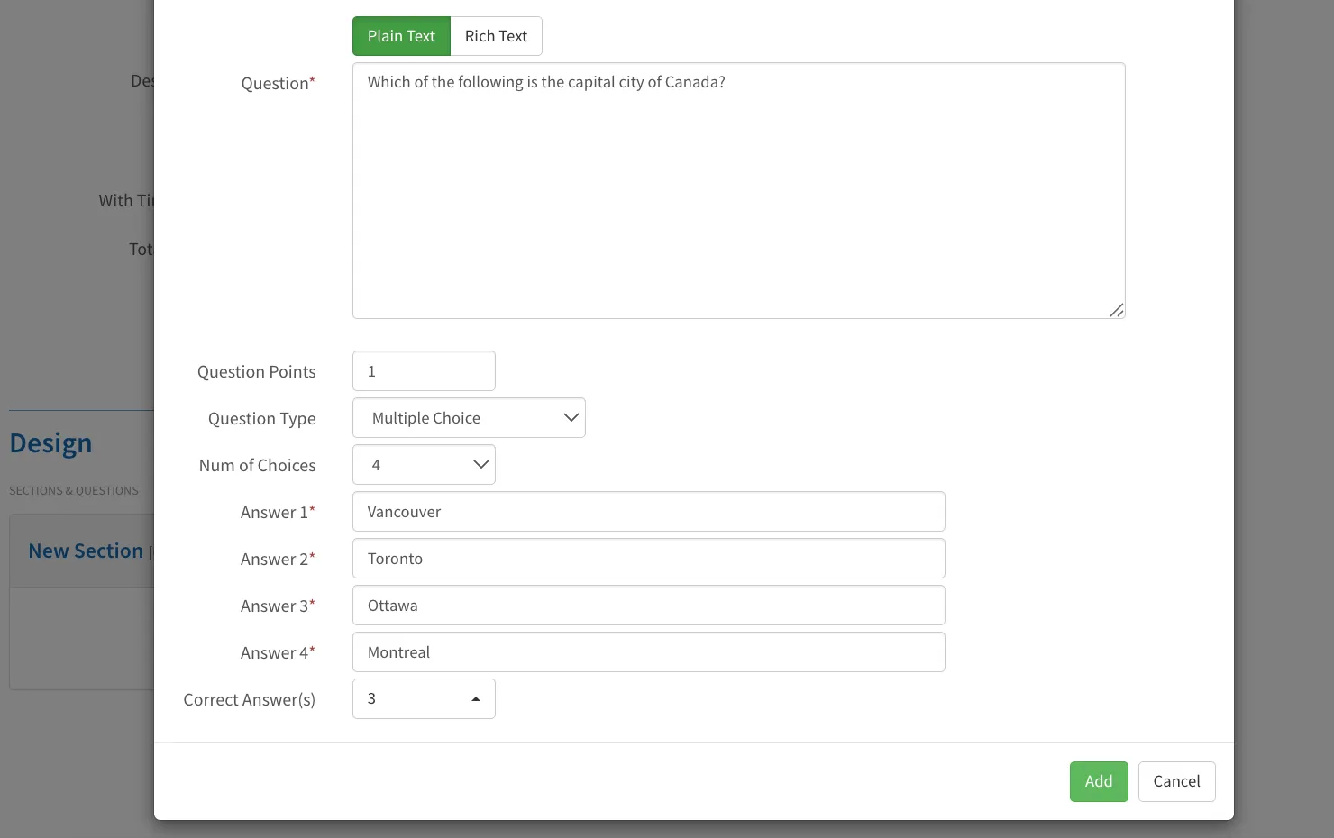Edit Answer 4 field containing Montreal
This screenshot has width=1334, height=838.
coord(648,652)
